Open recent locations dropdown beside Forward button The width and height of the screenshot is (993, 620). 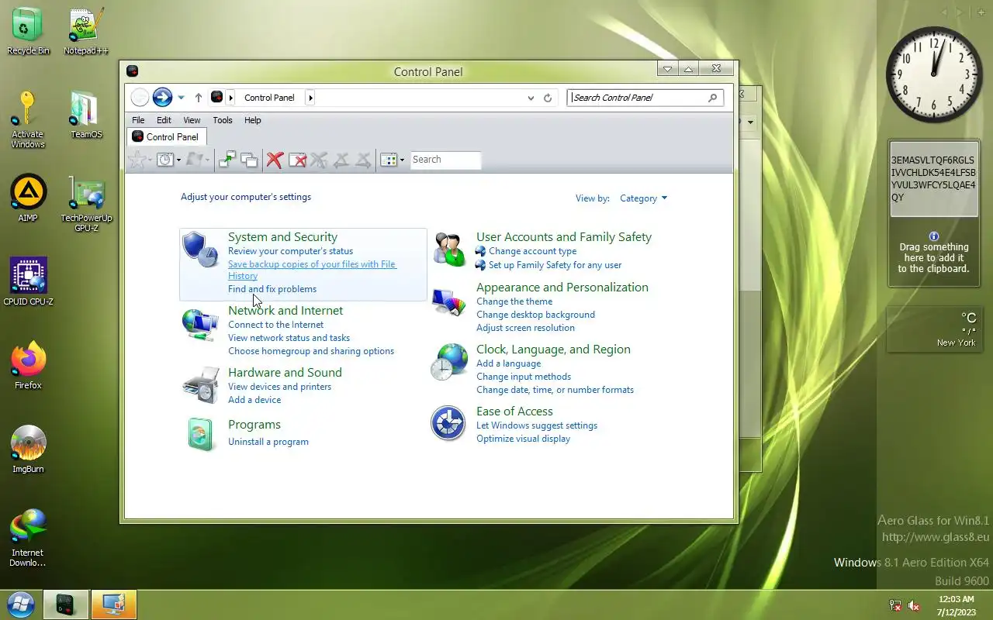click(181, 98)
